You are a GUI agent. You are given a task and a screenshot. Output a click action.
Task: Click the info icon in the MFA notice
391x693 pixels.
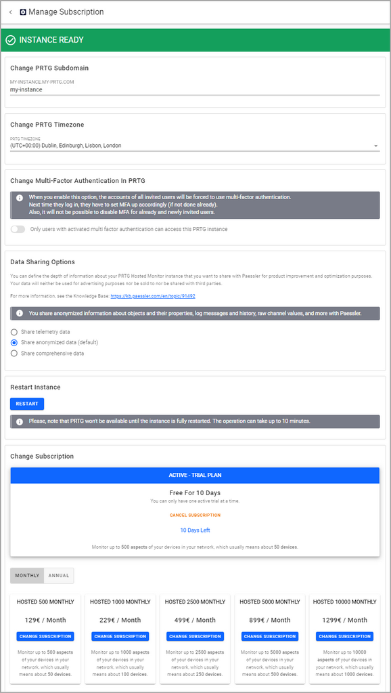coord(20,198)
